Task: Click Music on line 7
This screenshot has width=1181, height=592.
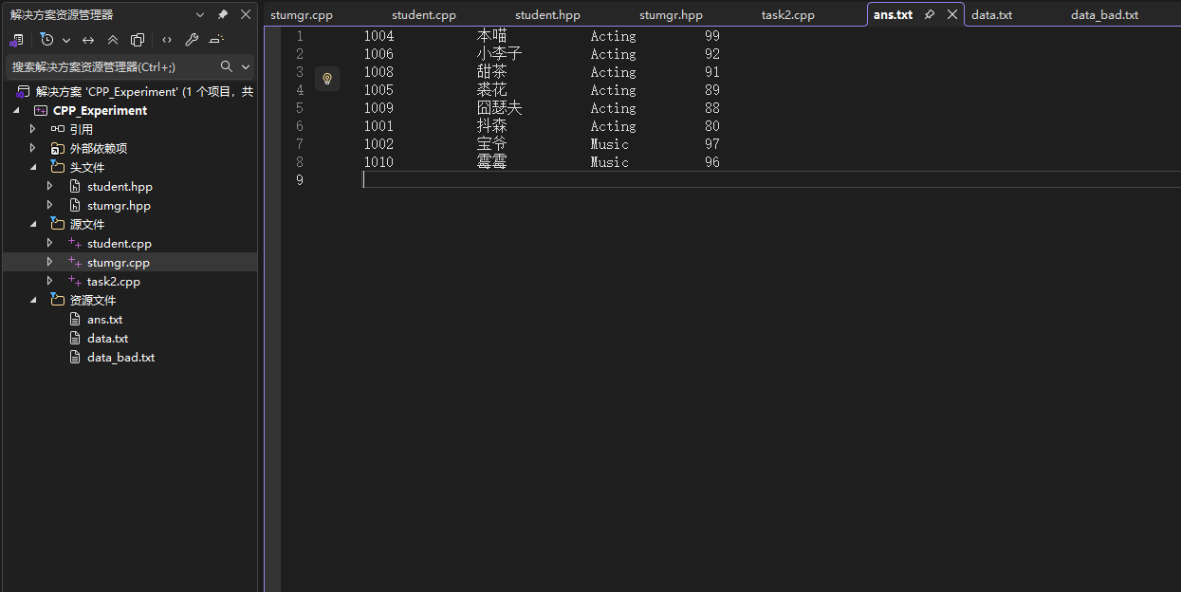Action: [x=610, y=144]
